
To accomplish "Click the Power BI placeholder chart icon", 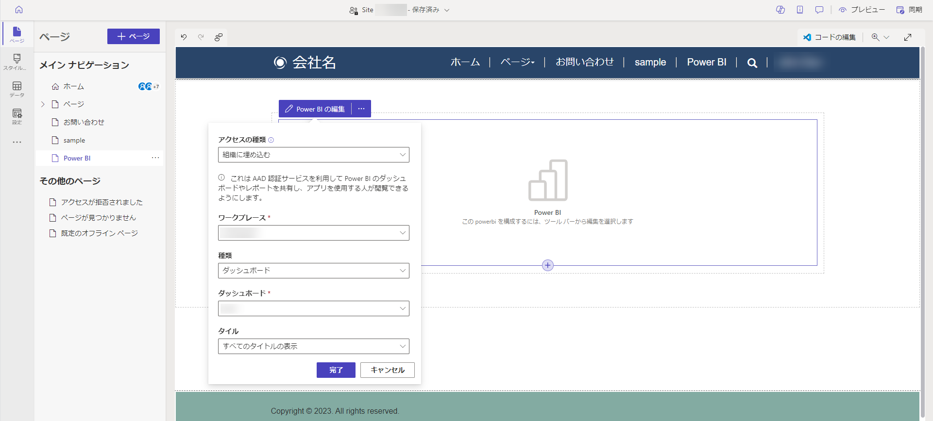I will 548,180.
